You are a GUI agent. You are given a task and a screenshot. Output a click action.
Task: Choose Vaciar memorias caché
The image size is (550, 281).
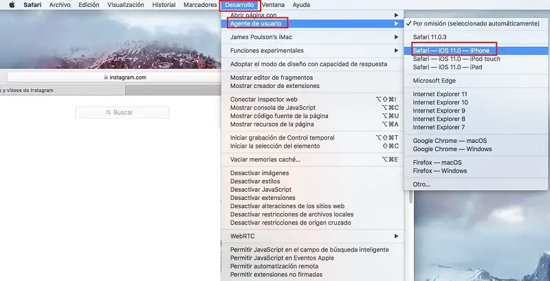[x=313, y=159]
